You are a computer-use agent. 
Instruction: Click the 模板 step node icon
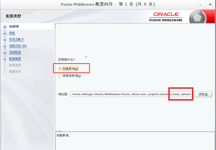coord(5,33)
